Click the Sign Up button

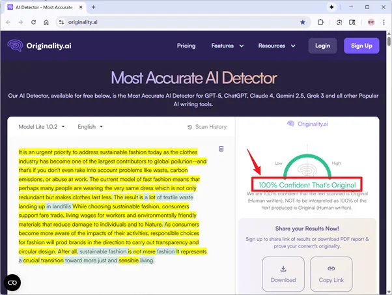point(361,46)
